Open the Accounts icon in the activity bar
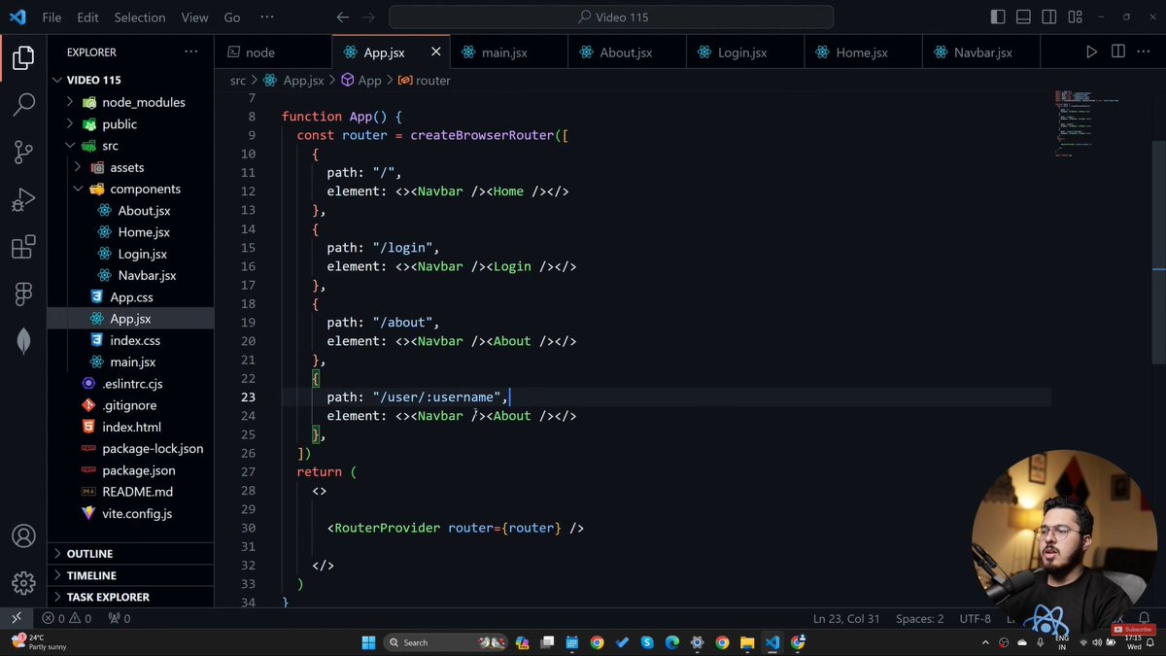This screenshot has width=1166, height=656. tap(22, 535)
